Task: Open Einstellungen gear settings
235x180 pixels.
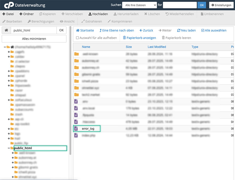Action: (222, 5)
